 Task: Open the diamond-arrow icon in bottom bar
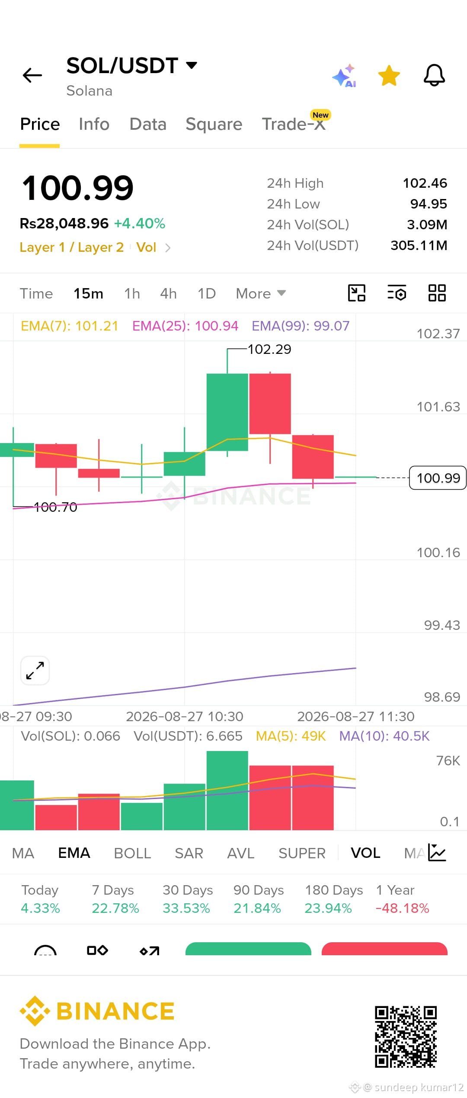pyautogui.click(x=150, y=950)
